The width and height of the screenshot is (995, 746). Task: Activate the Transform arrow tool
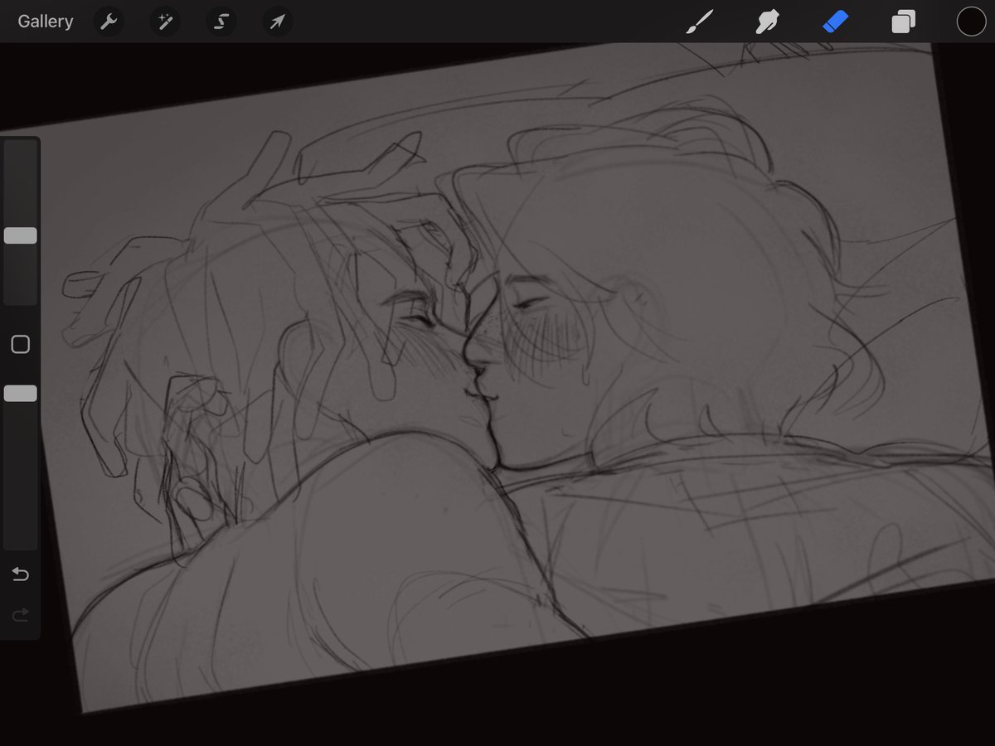pyautogui.click(x=277, y=22)
